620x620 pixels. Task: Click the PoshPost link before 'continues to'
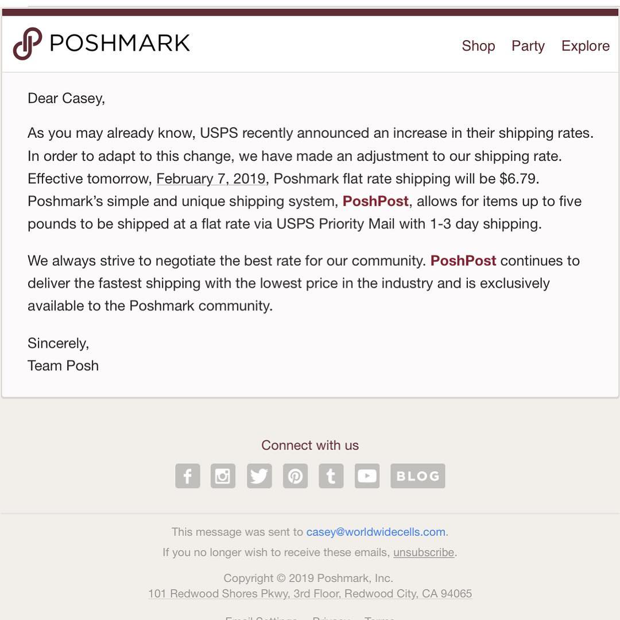tap(463, 261)
